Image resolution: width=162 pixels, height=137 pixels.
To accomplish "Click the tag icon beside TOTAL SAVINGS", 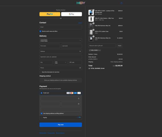I will click(89, 68).
